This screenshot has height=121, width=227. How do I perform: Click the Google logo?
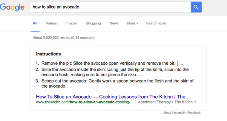13,7
